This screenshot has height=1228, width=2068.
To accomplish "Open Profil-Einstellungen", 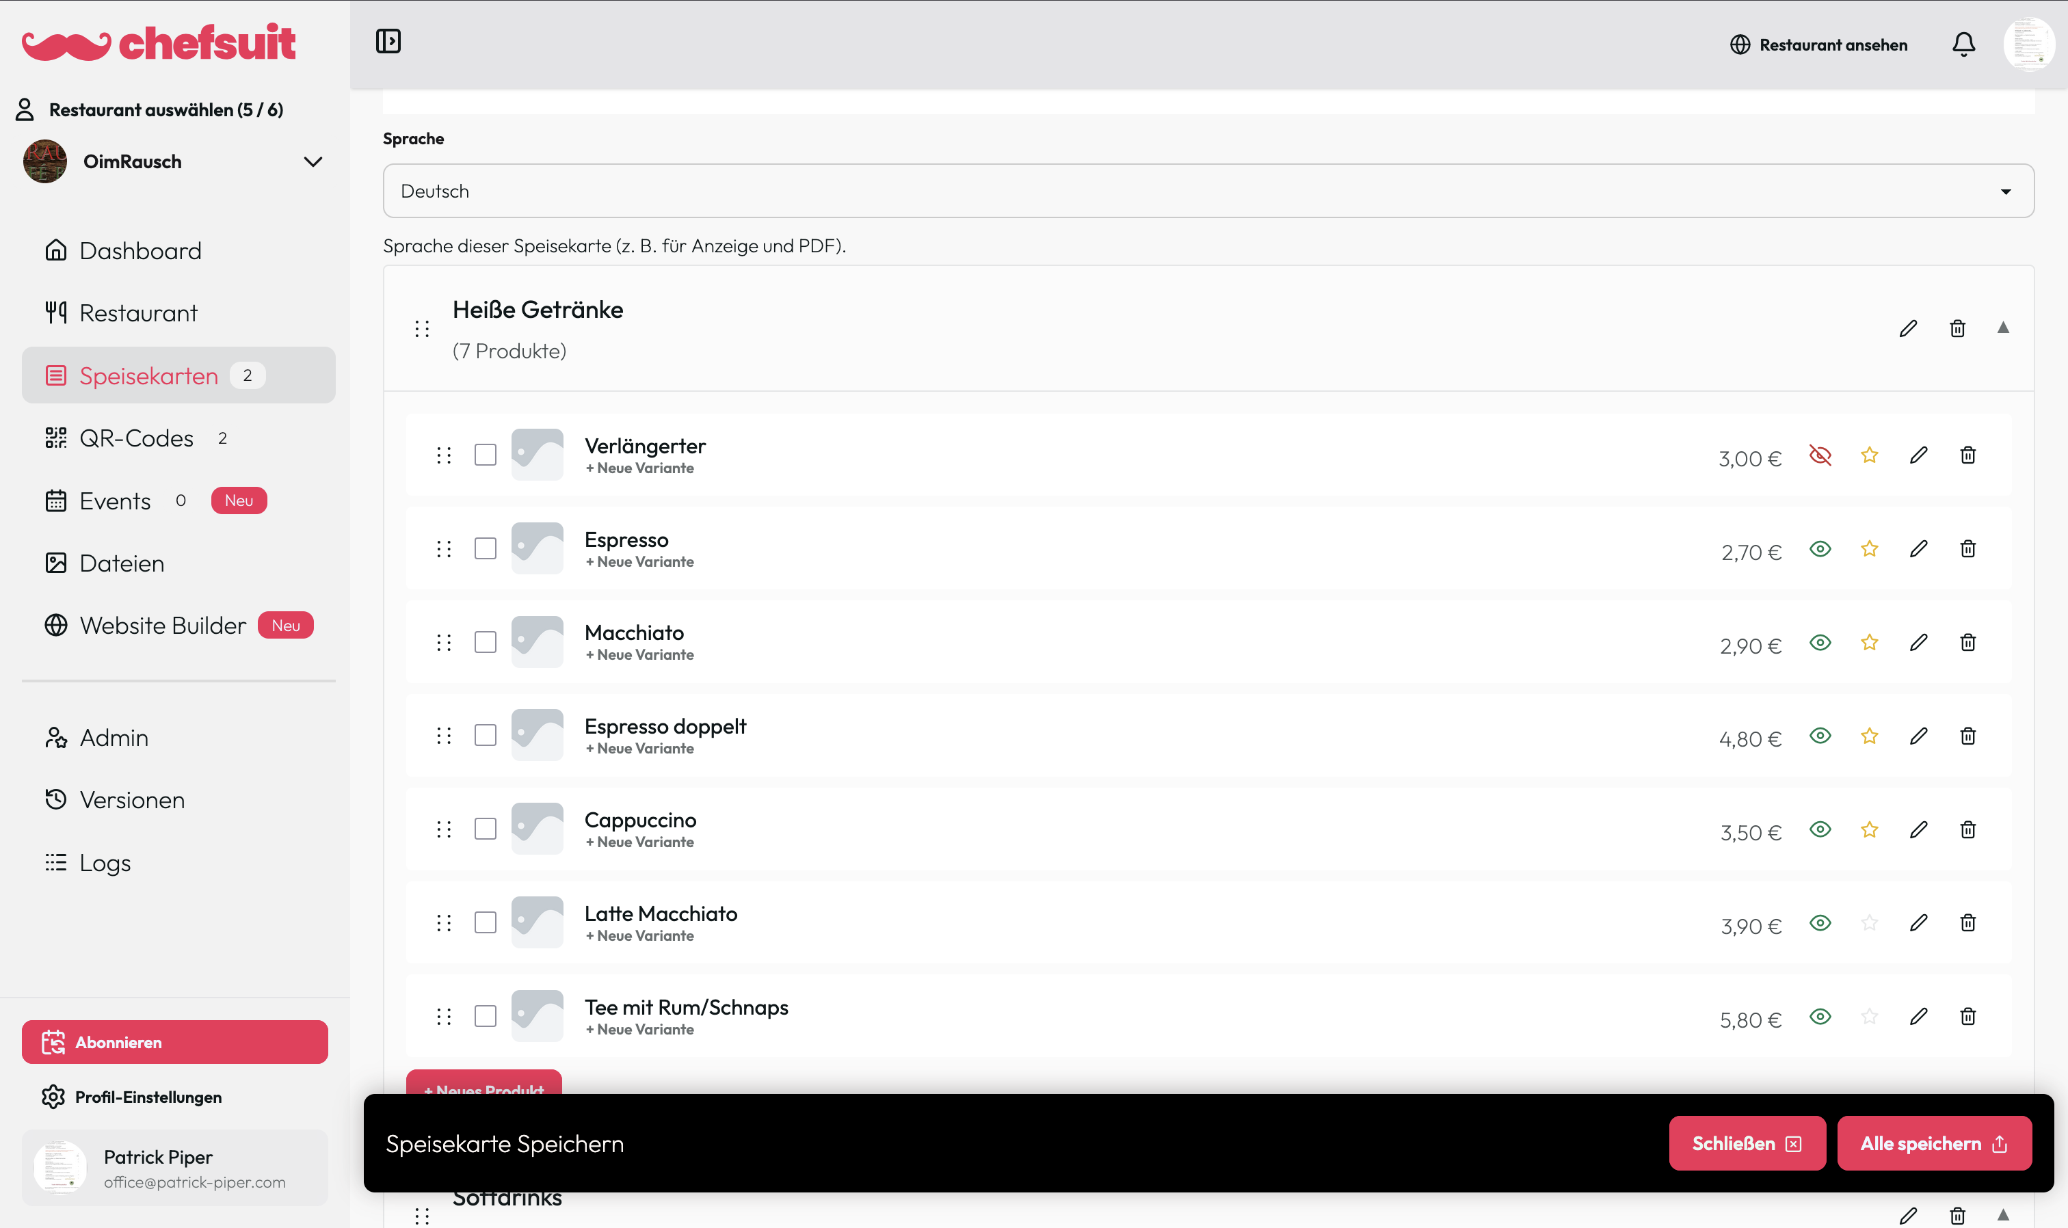I will click(133, 1097).
